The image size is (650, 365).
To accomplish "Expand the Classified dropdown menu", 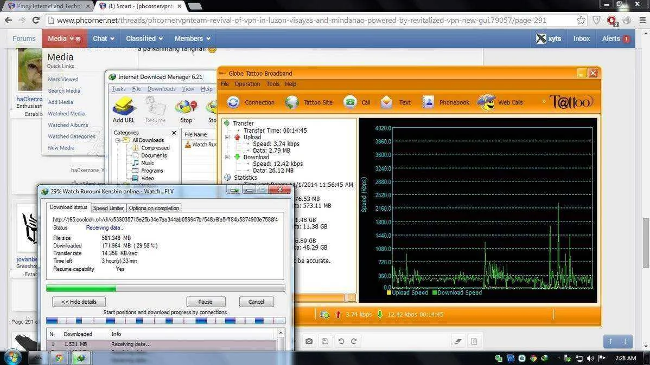I will click(x=144, y=38).
